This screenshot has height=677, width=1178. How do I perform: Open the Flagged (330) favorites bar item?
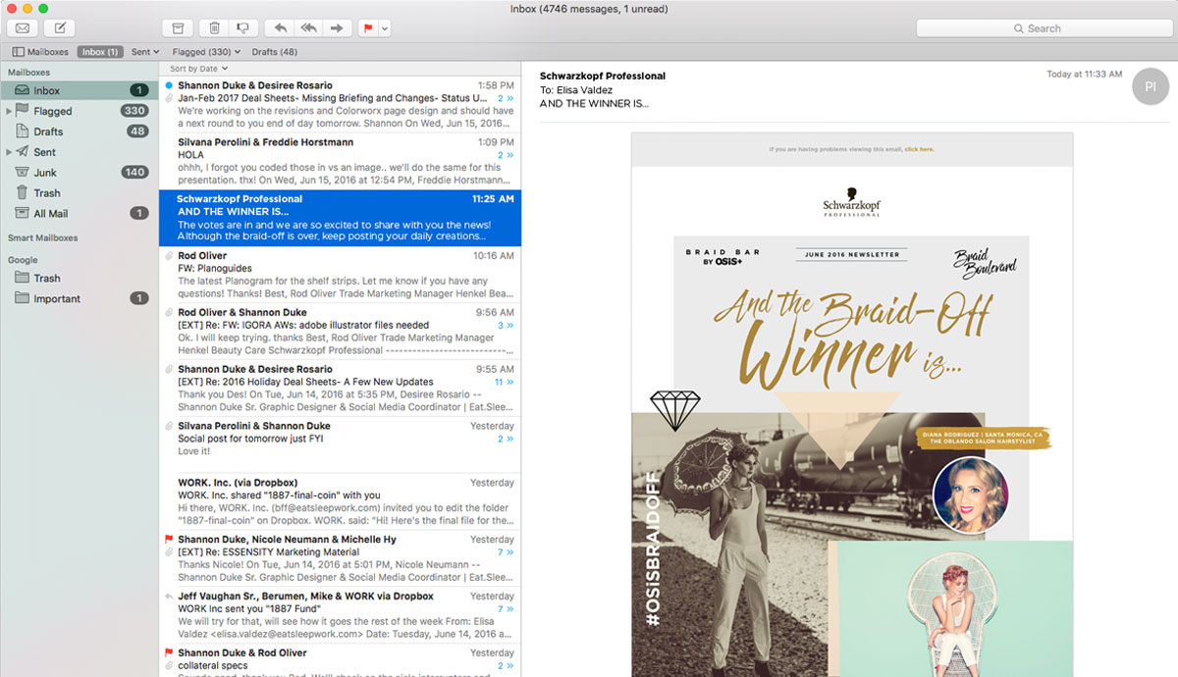[x=206, y=52]
